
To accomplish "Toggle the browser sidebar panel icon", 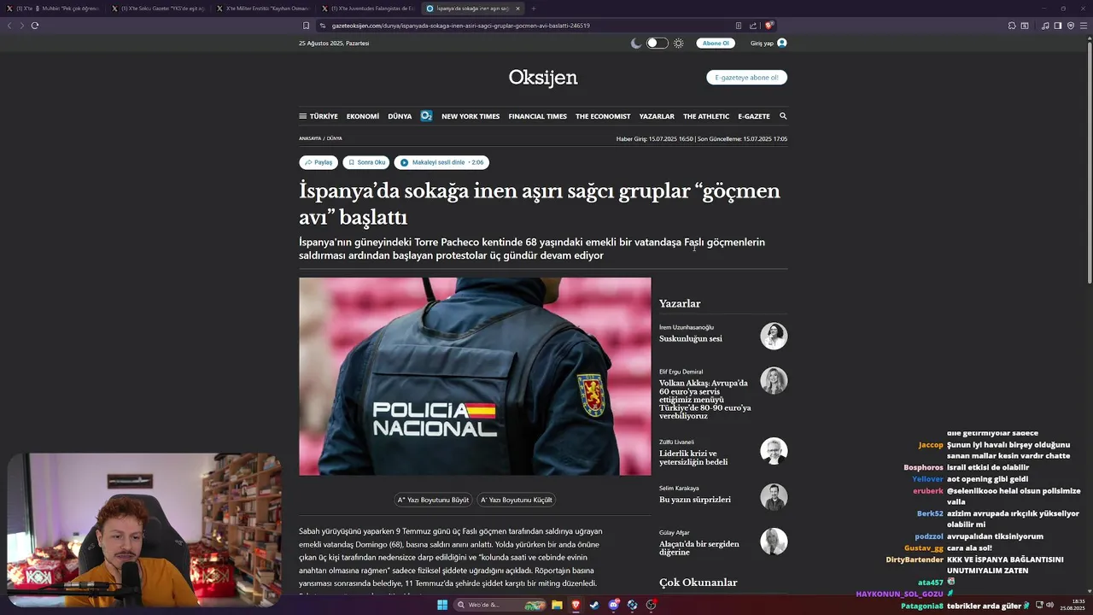I will coord(1057,26).
